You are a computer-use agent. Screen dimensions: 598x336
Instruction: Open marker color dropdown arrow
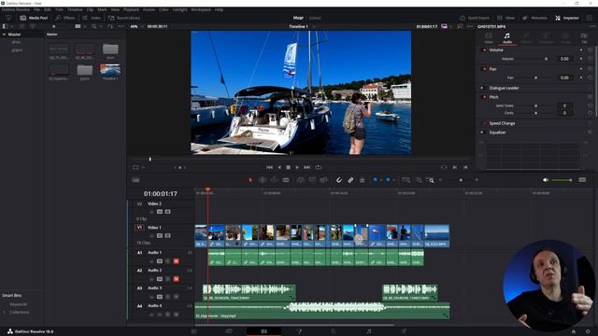[x=393, y=180]
